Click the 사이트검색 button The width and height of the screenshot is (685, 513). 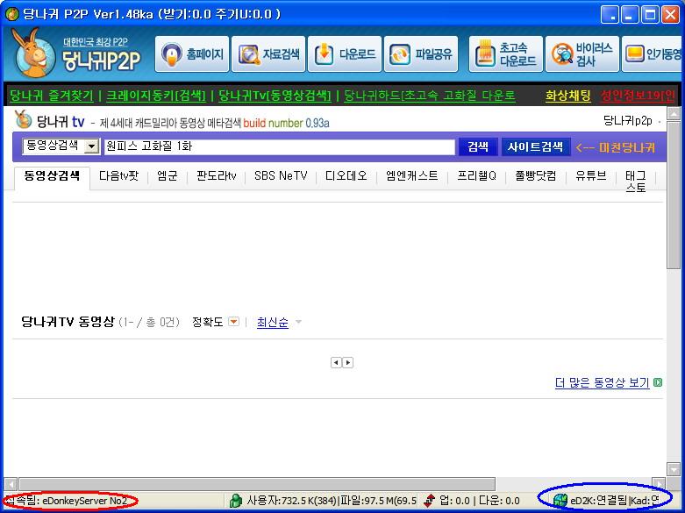[x=535, y=146]
